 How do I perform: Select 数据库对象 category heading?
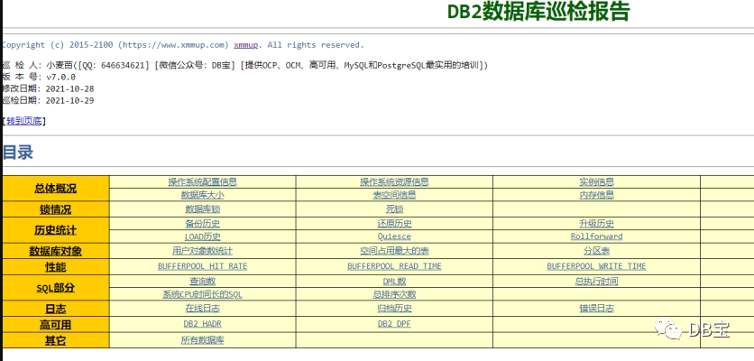click(55, 251)
